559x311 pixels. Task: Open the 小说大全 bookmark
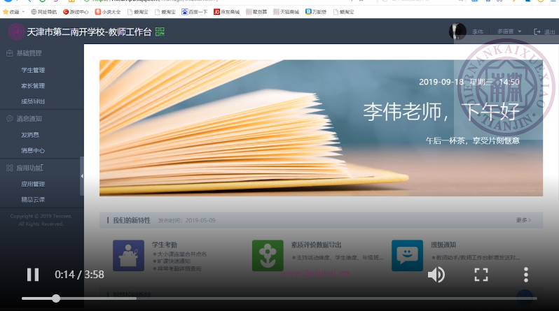pyautogui.click(x=108, y=12)
